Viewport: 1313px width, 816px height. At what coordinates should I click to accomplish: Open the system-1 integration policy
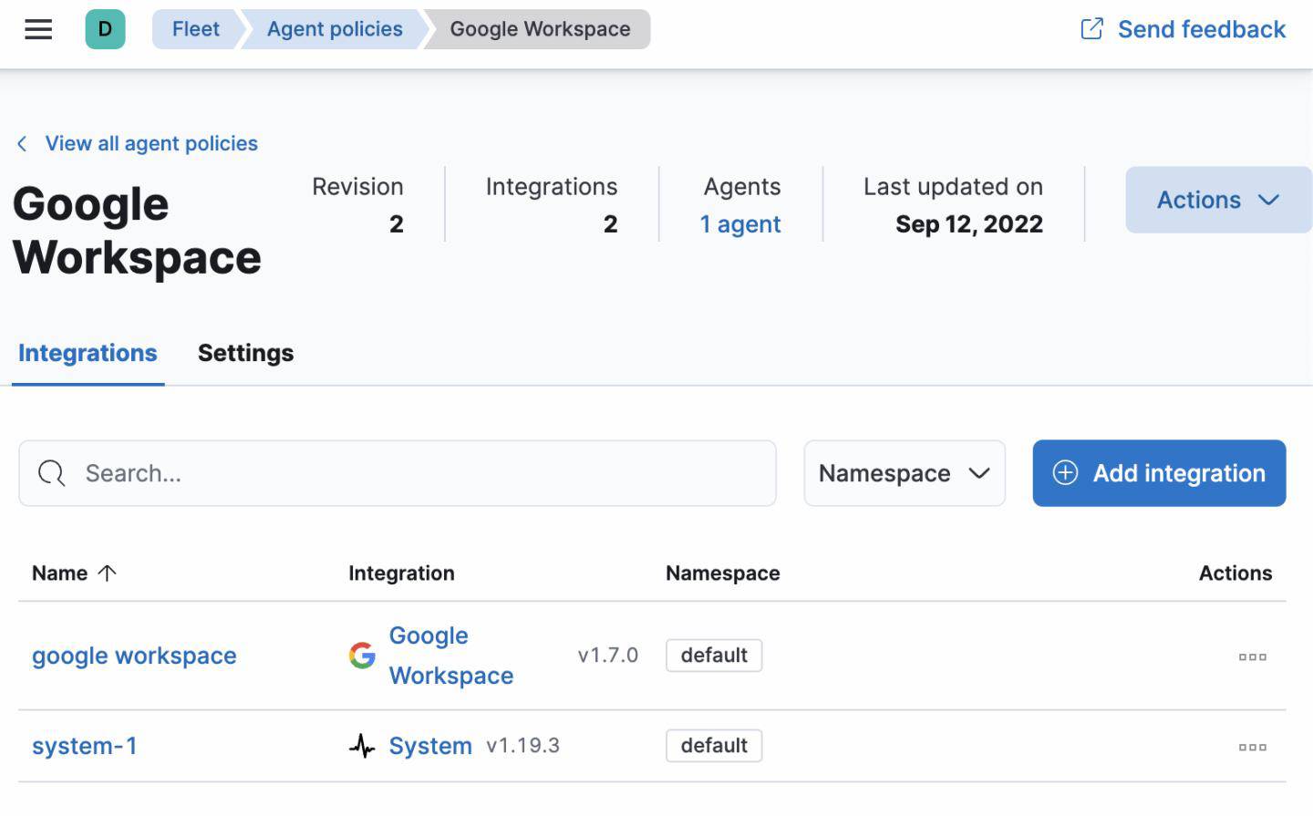[85, 746]
